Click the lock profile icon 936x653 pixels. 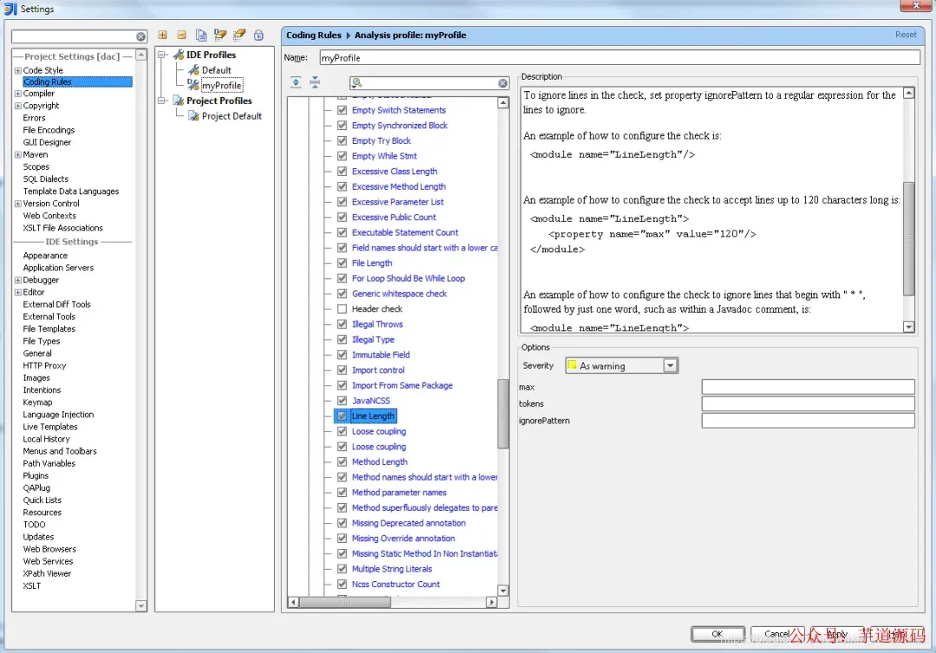(258, 36)
